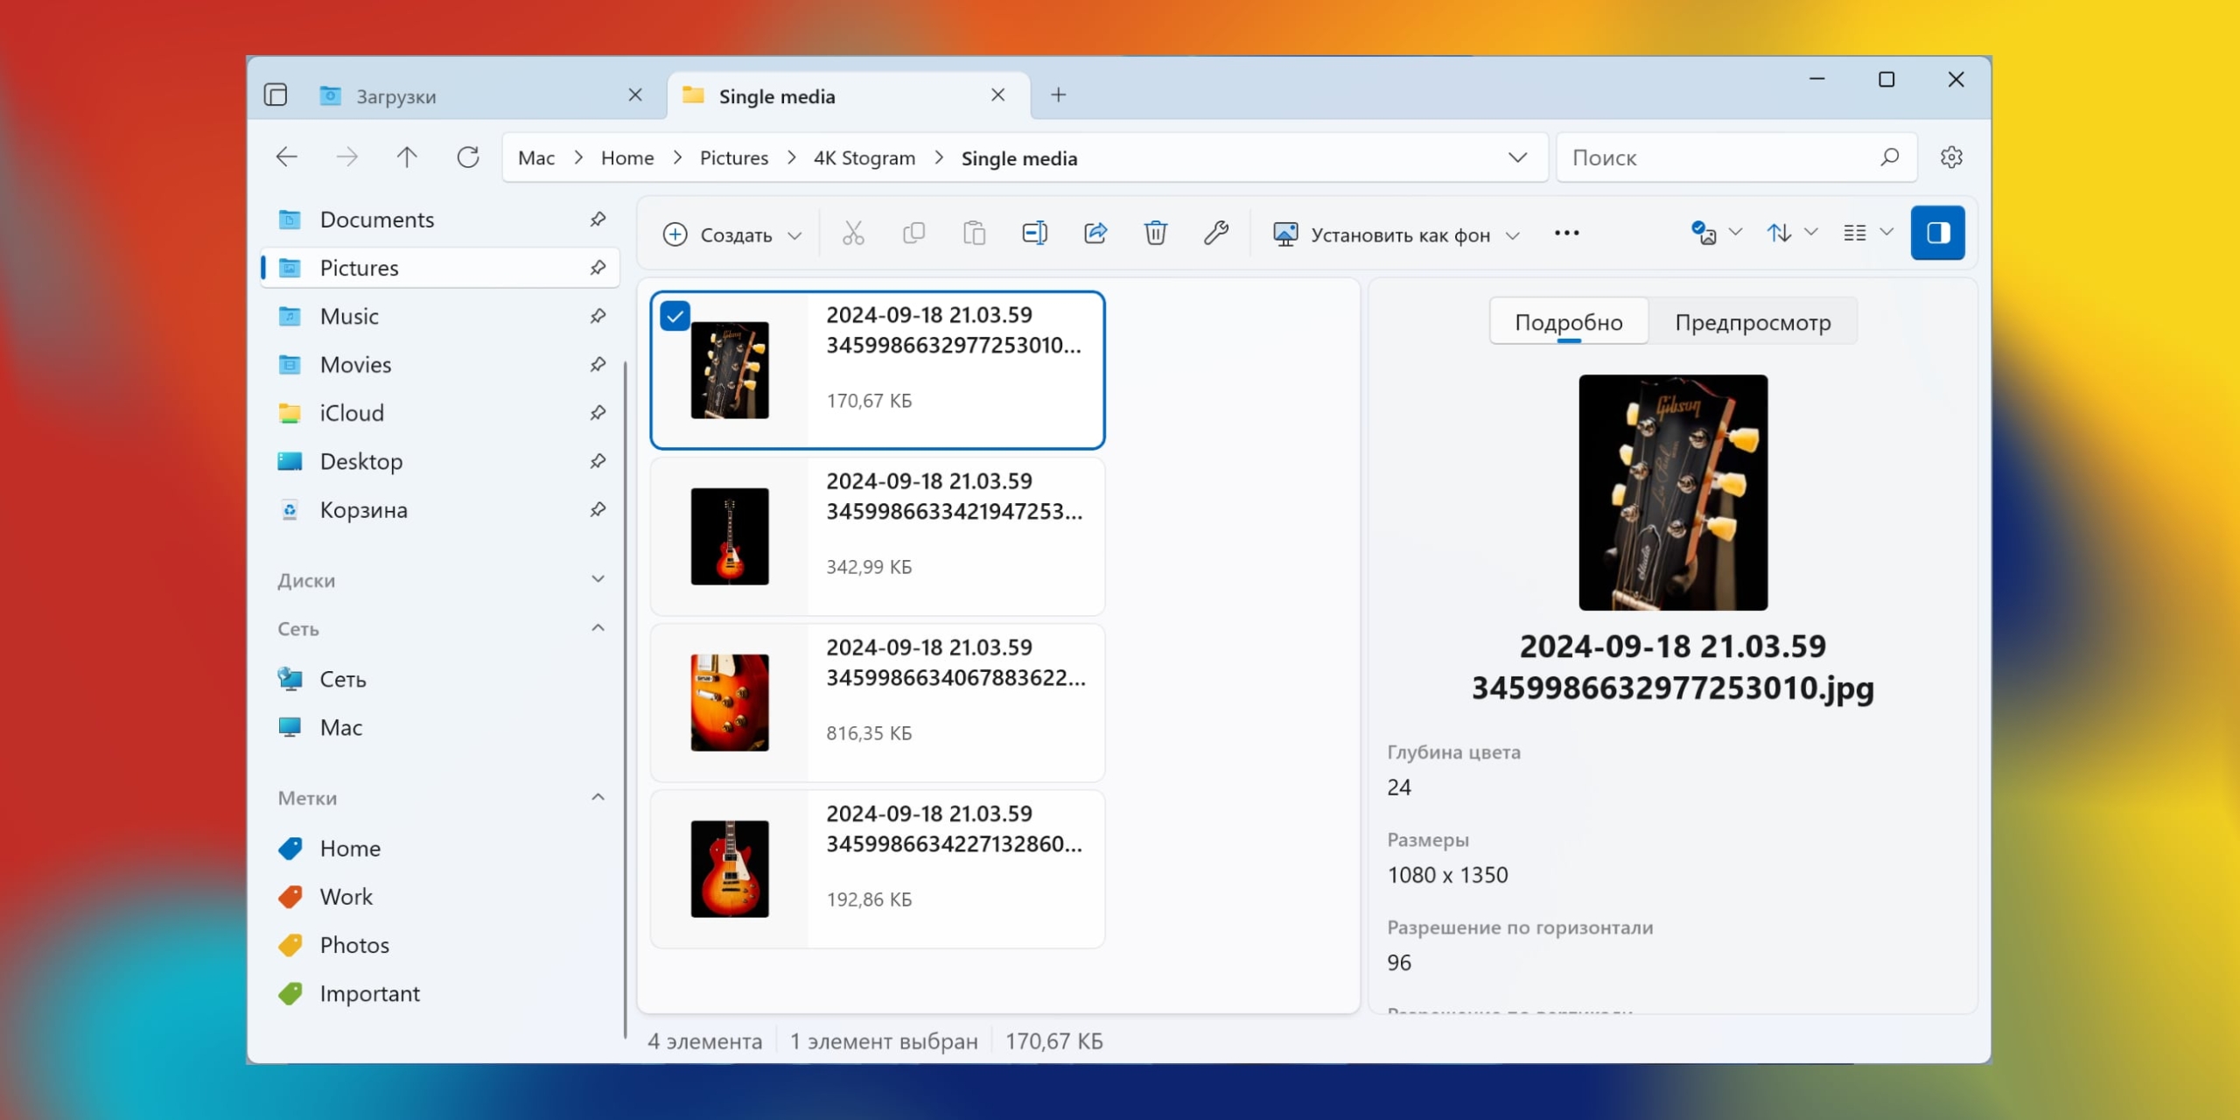Click the Paste clipboard icon
The height and width of the screenshot is (1120, 2240).
pos(974,234)
